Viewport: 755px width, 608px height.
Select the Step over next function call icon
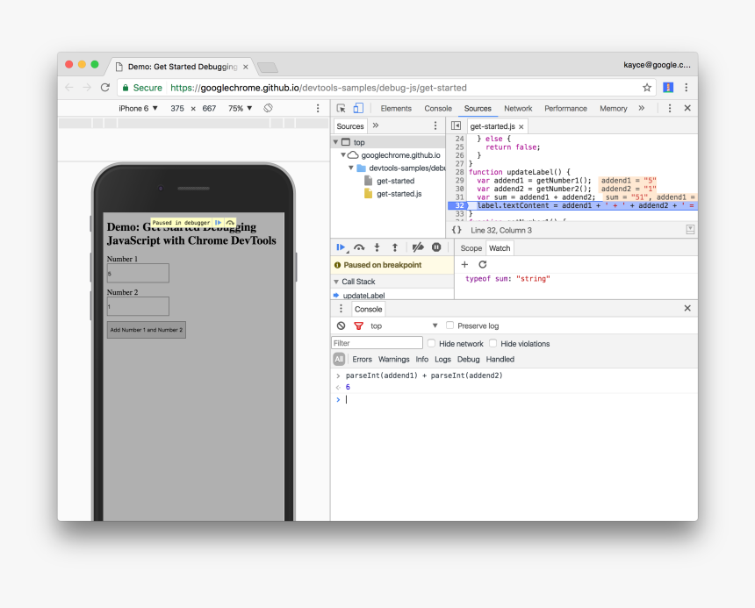[359, 247]
